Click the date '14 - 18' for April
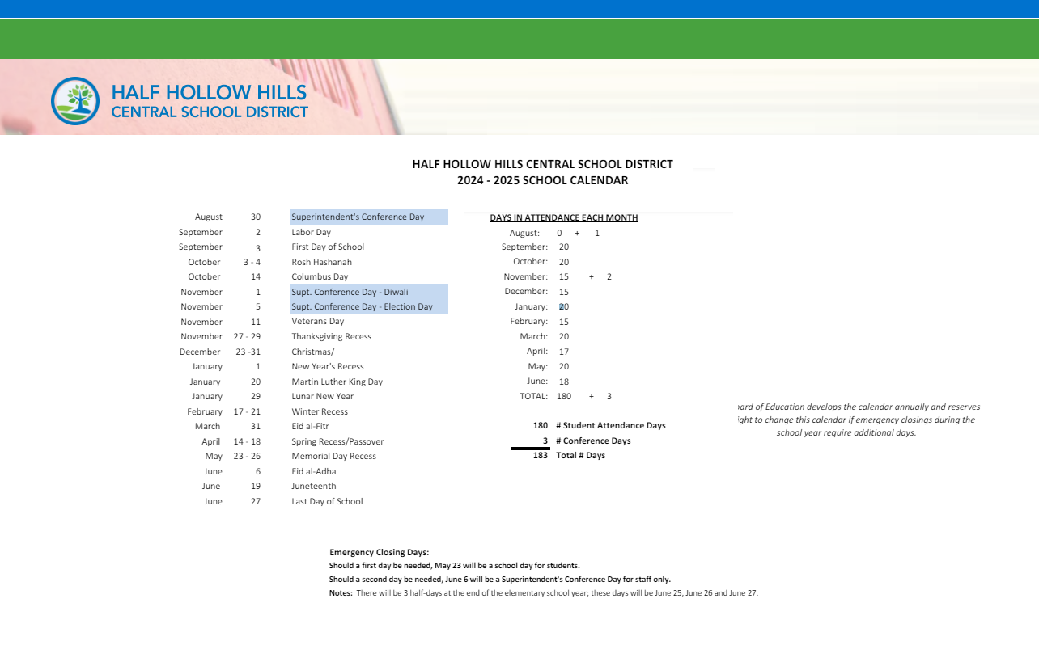This screenshot has width=1039, height=662. tap(248, 442)
